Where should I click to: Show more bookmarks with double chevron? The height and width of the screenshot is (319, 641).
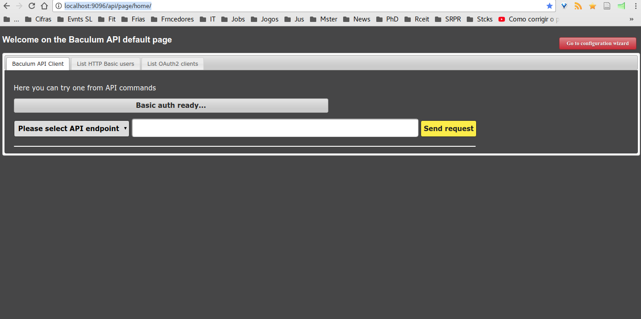point(632,19)
